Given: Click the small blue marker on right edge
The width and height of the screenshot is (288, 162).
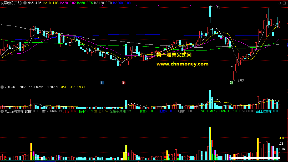Looking at the screenshot, I should 287,45.
